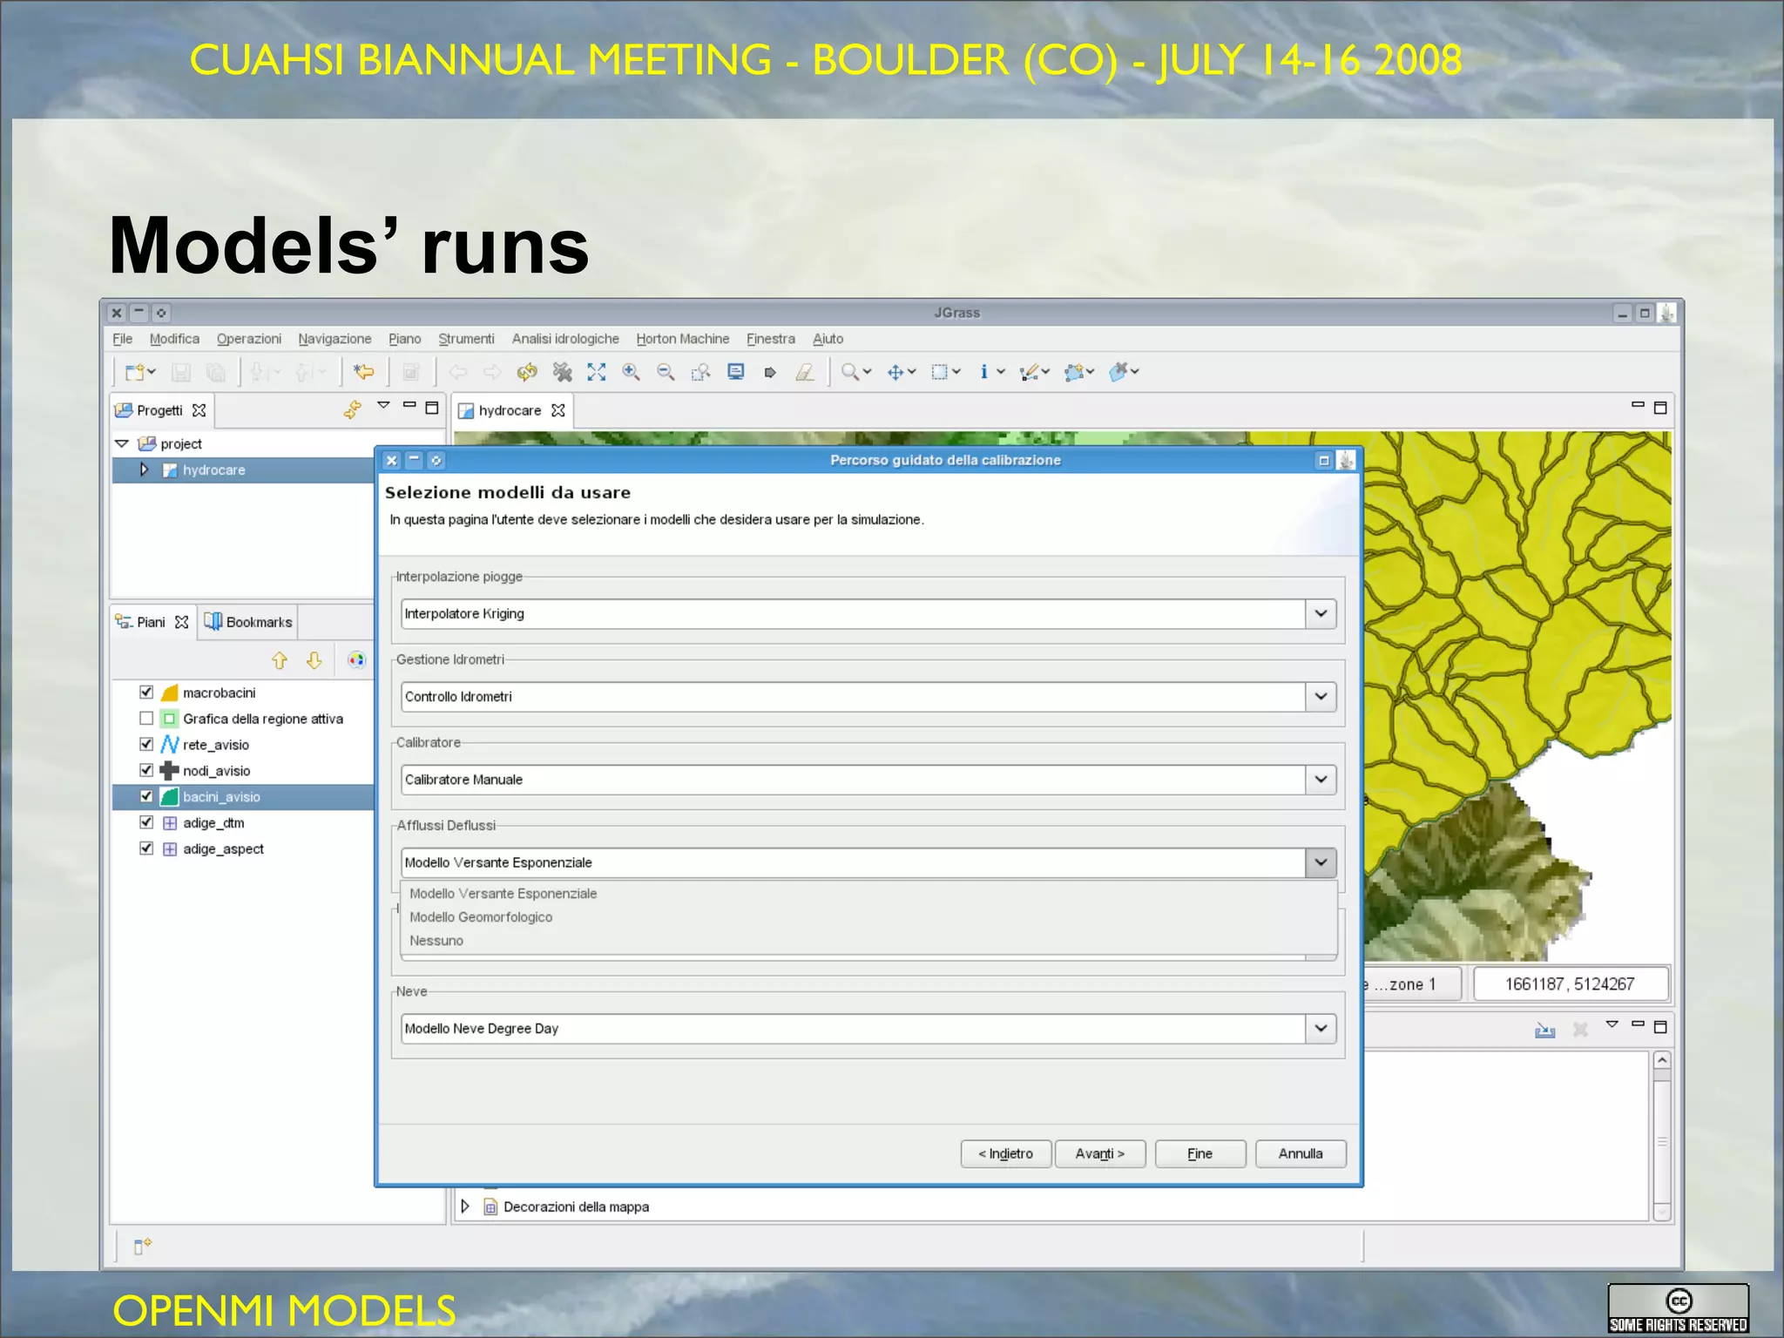The height and width of the screenshot is (1338, 1784).
Task: Click the Zoom In magnifier toolbar icon
Action: click(631, 373)
